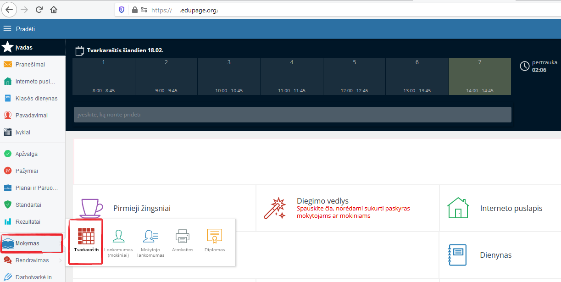Select lesson period 5 at 12:00 - 12:45
561x282 pixels.
coord(354,77)
